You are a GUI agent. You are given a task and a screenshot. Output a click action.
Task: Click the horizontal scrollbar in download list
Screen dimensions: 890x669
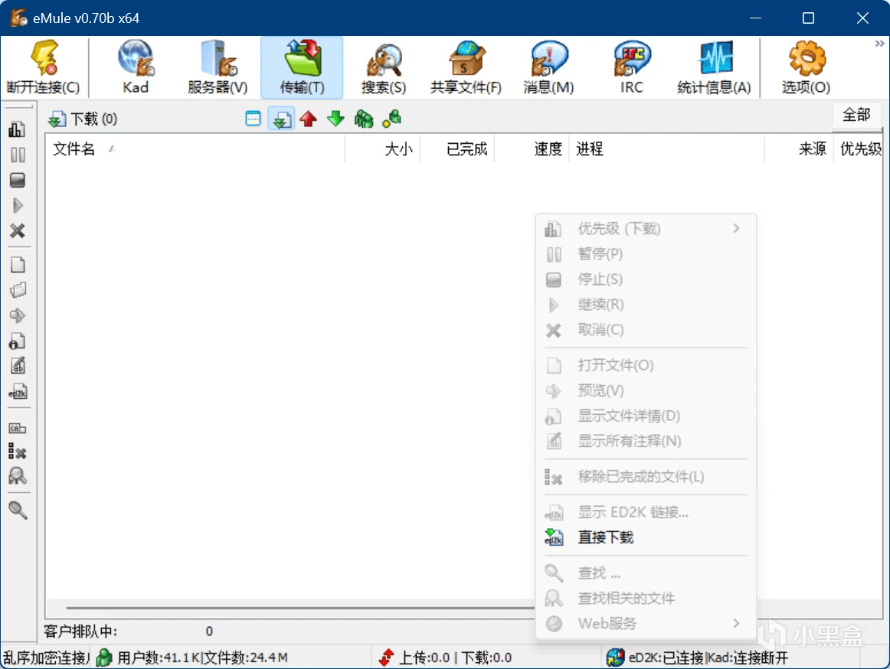point(299,608)
